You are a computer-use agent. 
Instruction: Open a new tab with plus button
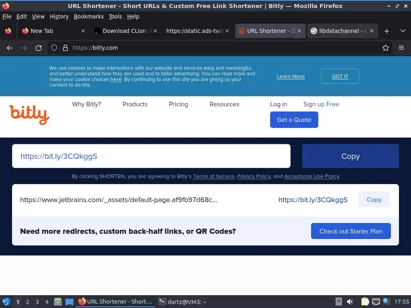pos(387,31)
